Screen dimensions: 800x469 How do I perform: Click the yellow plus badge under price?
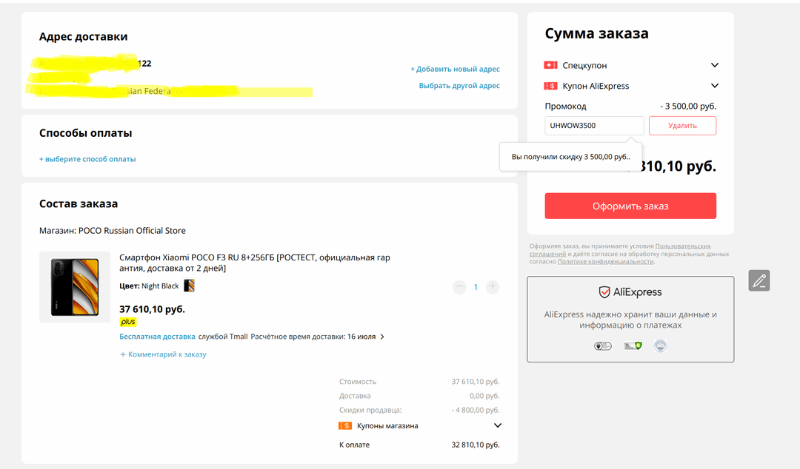click(128, 322)
